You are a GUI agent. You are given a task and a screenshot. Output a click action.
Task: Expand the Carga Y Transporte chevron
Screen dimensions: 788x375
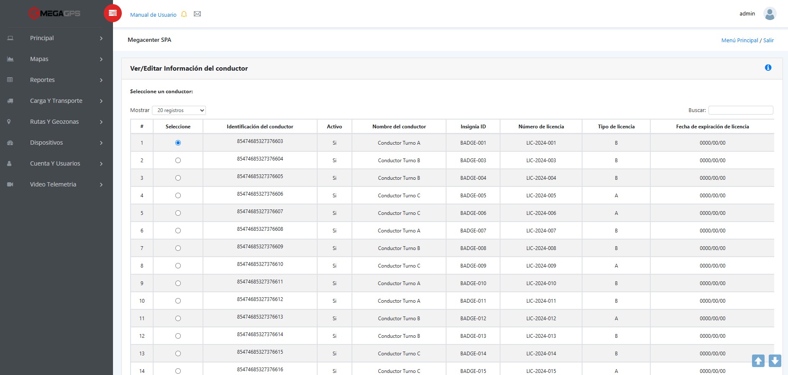coord(101,101)
